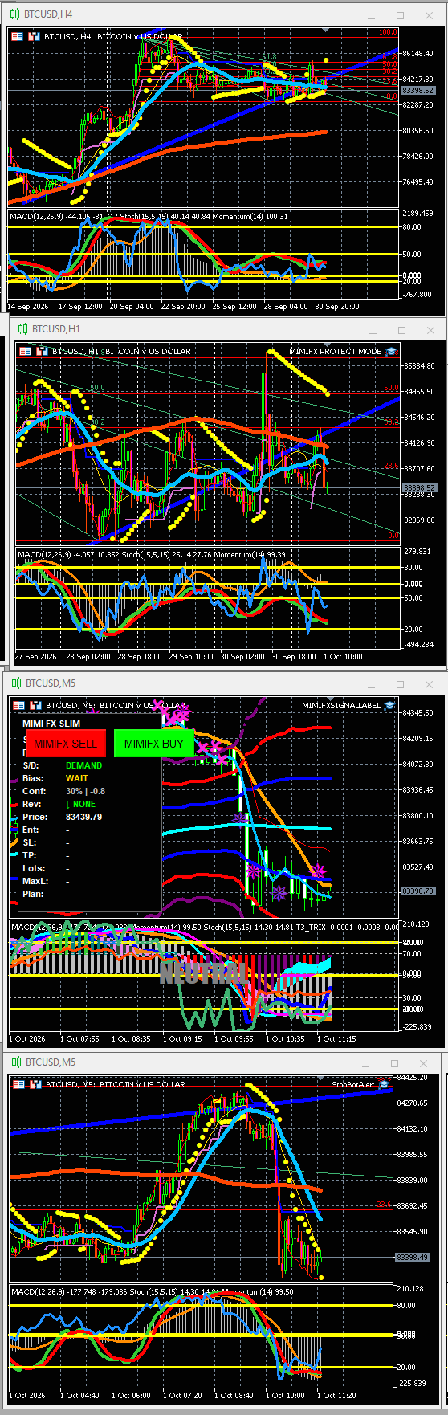Click the Plan: label in MIMI panel
448x1415 pixels.
point(33,894)
